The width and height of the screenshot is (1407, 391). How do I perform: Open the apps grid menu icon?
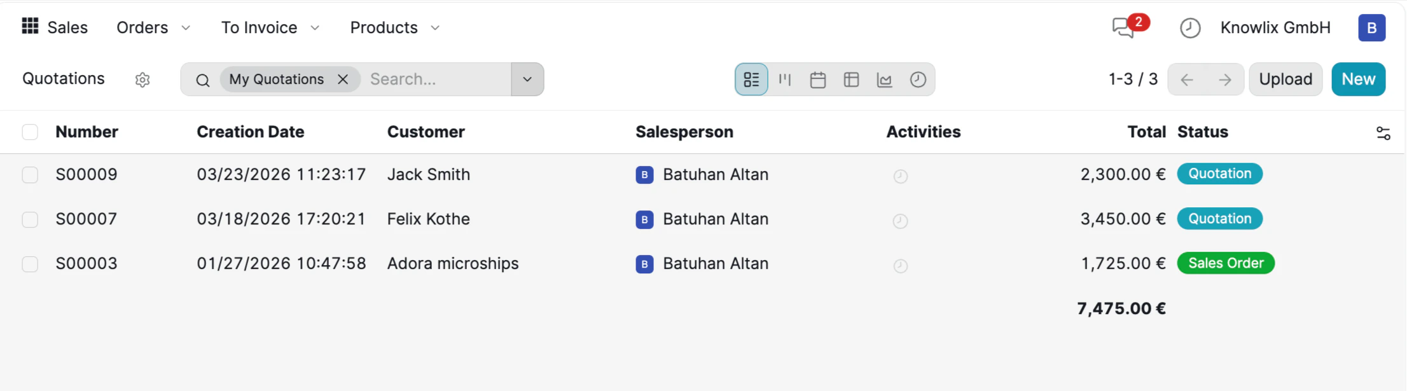coord(30,27)
